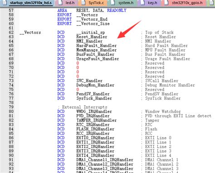
Task: Click SVC_Handler on line 73
Action: (x=89, y=81)
